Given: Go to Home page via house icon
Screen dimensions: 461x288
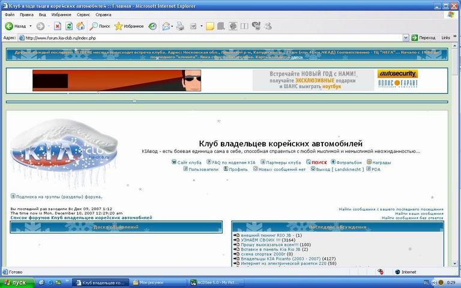Looking at the screenshot, I should point(81,26).
